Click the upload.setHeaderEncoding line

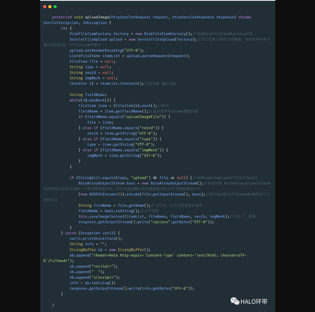click(x=106, y=51)
